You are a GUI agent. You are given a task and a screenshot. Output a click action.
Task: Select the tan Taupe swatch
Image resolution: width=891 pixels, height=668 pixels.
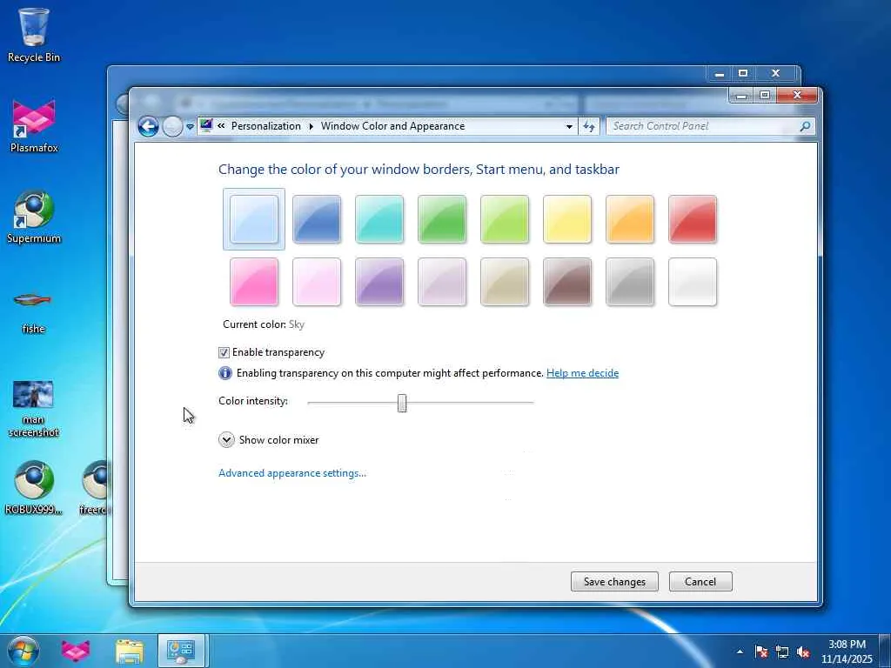(x=505, y=282)
